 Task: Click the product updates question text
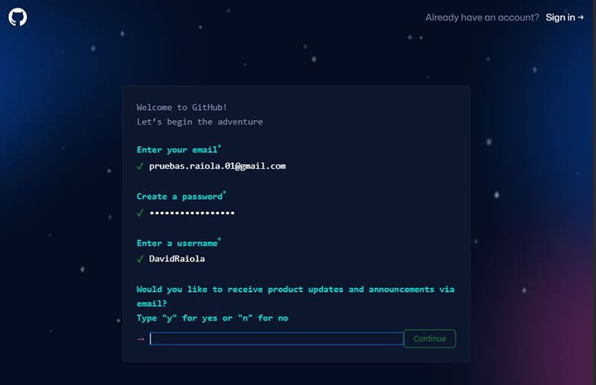coord(296,296)
